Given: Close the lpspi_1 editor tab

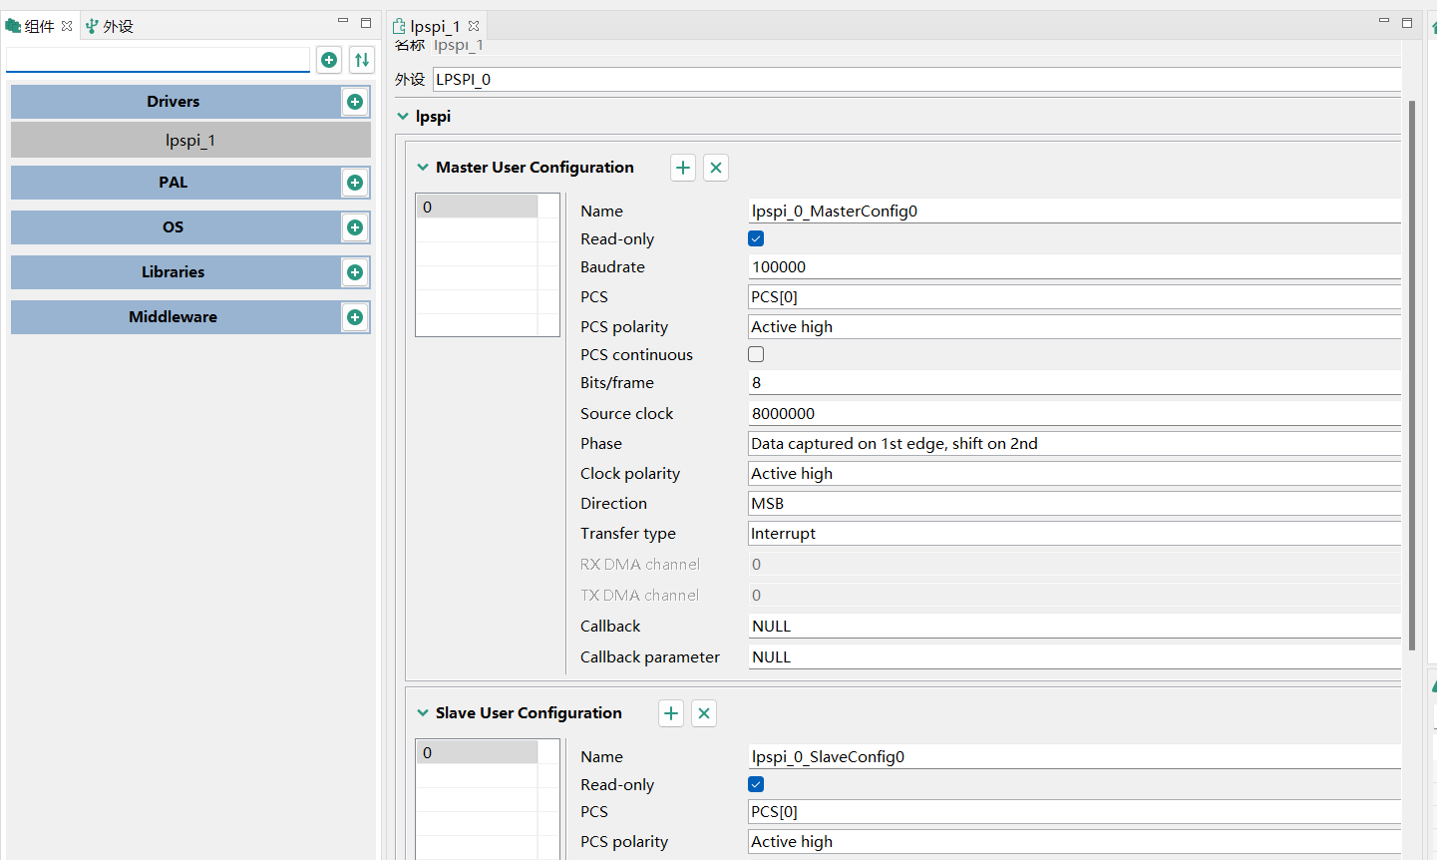Looking at the screenshot, I should (x=474, y=26).
